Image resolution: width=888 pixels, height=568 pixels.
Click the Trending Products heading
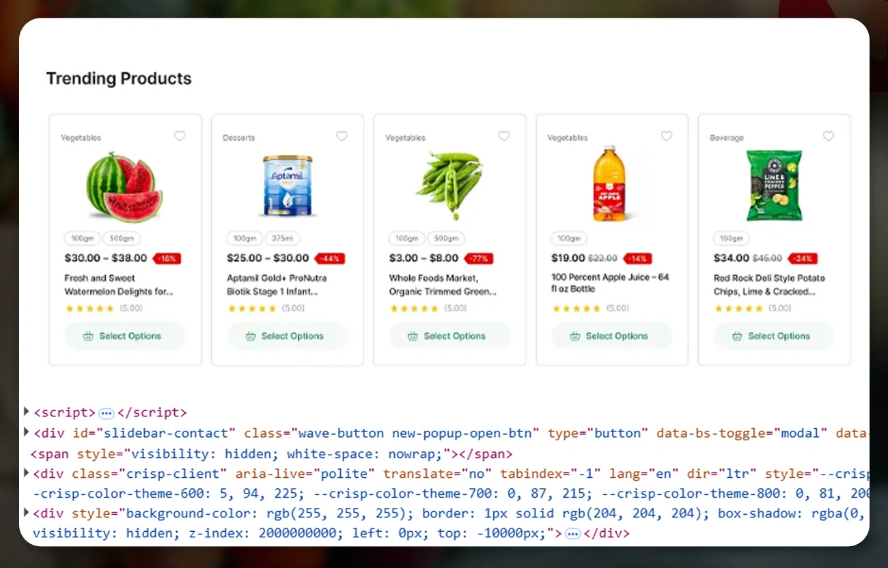[x=119, y=79]
